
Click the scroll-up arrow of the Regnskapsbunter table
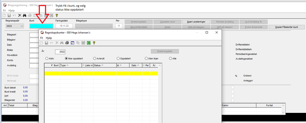[160, 66]
